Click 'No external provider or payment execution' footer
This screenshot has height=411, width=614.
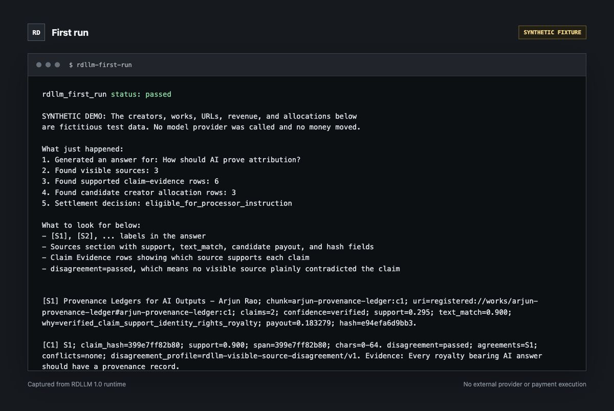click(x=525, y=384)
